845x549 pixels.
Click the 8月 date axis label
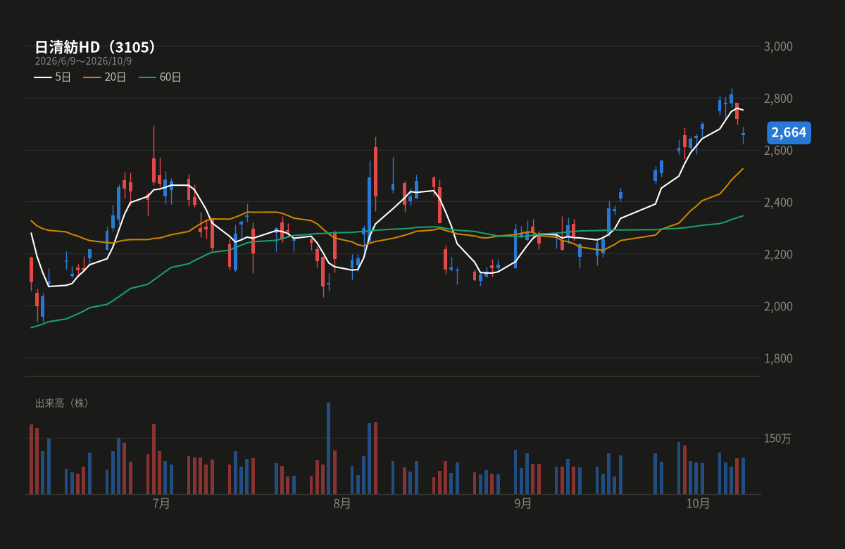(x=342, y=503)
